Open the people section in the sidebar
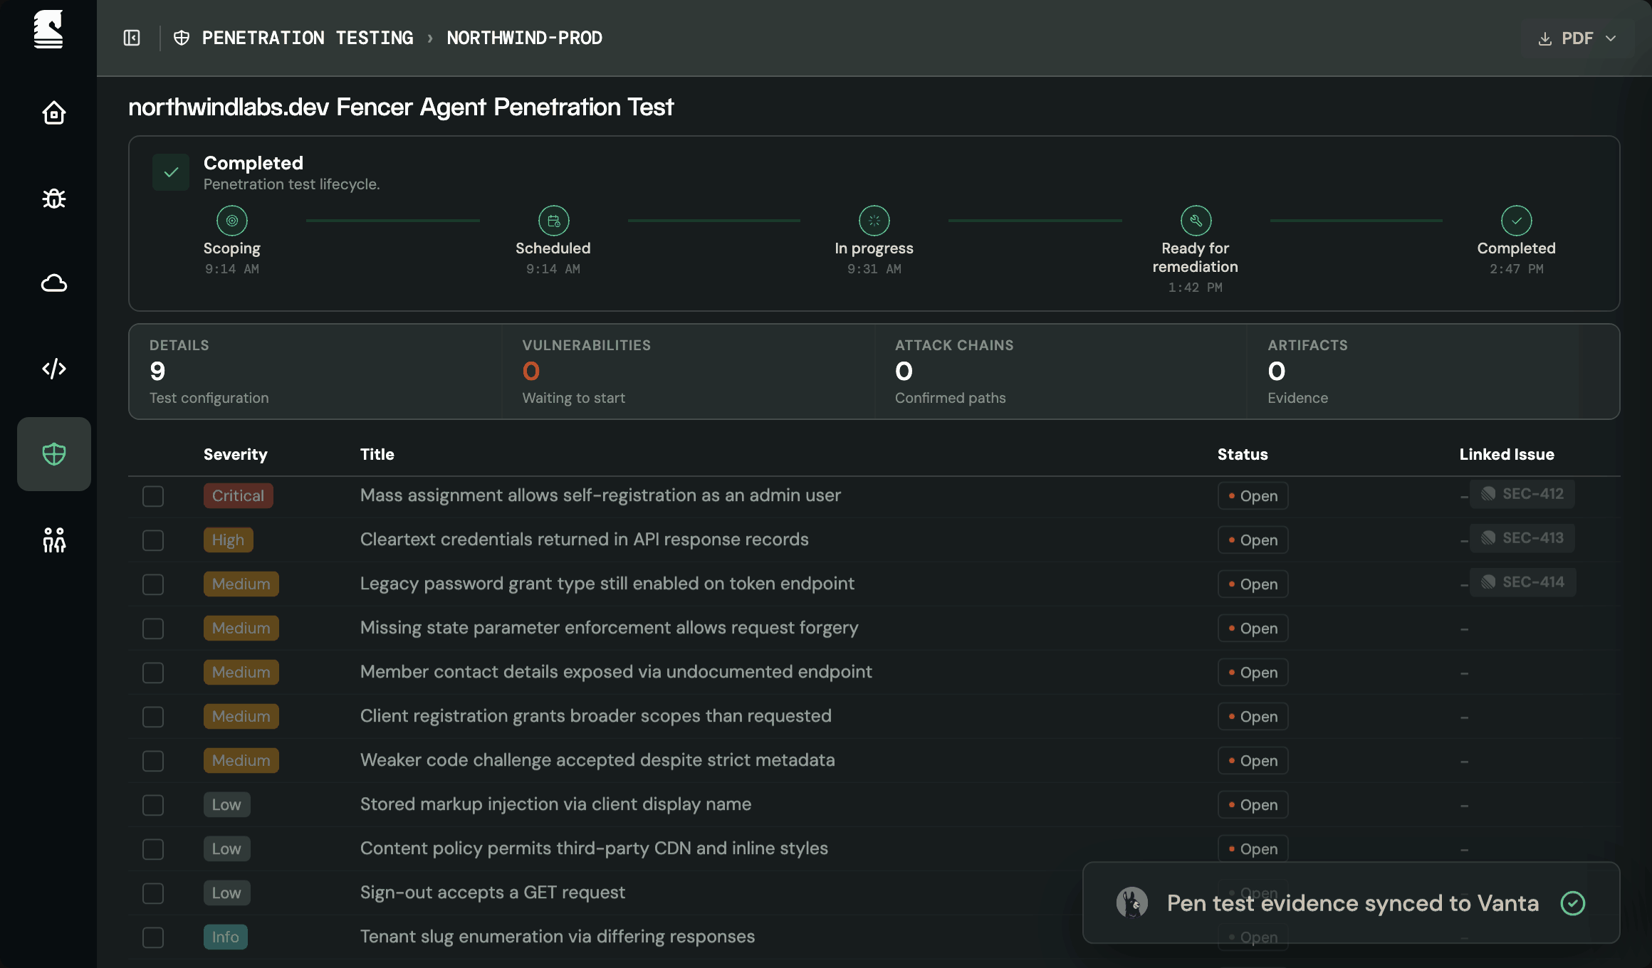This screenshot has height=968, width=1652. point(54,540)
